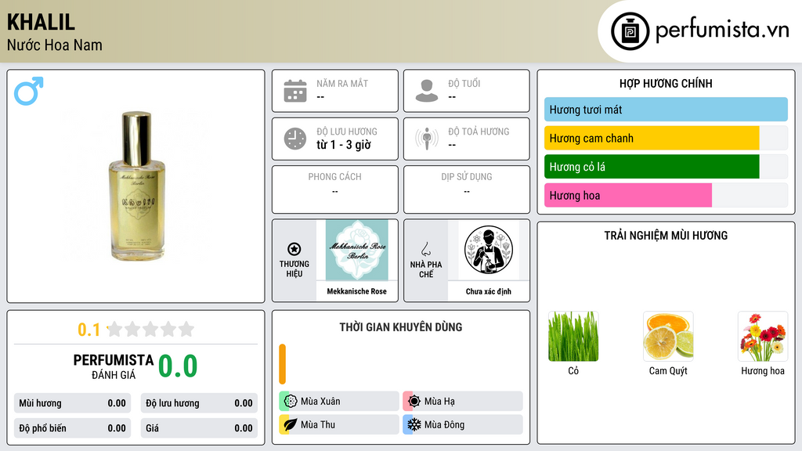Click the Hương tươi mát blue bar

point(666,110)
